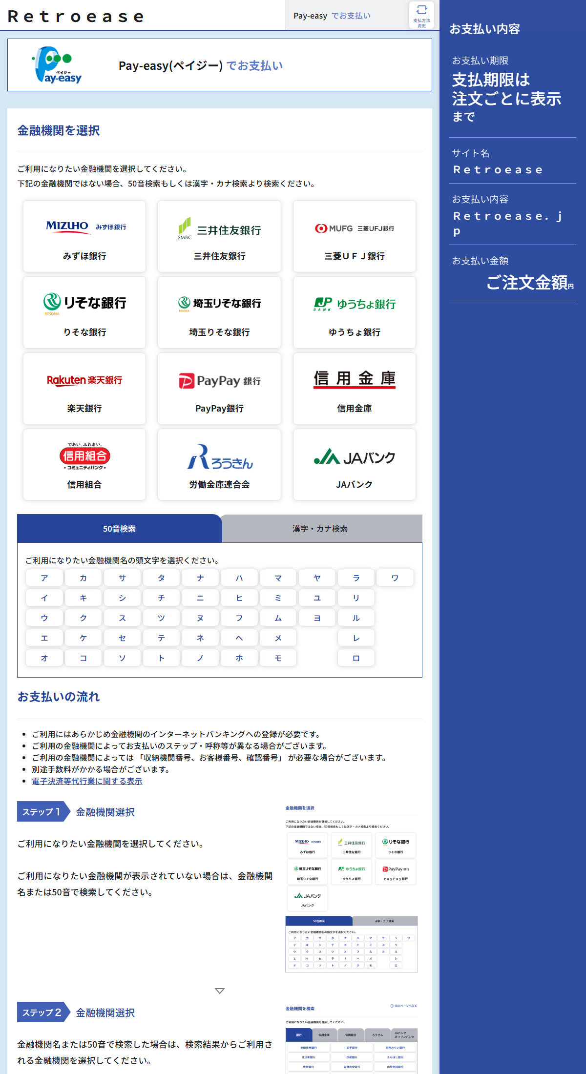Screen dimensions: 586x1074
Task: Click the payment method change icon
Action: click(422, 15)
